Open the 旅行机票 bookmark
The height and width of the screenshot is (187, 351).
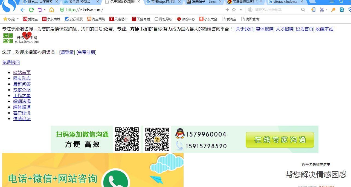tap(74, 19)
